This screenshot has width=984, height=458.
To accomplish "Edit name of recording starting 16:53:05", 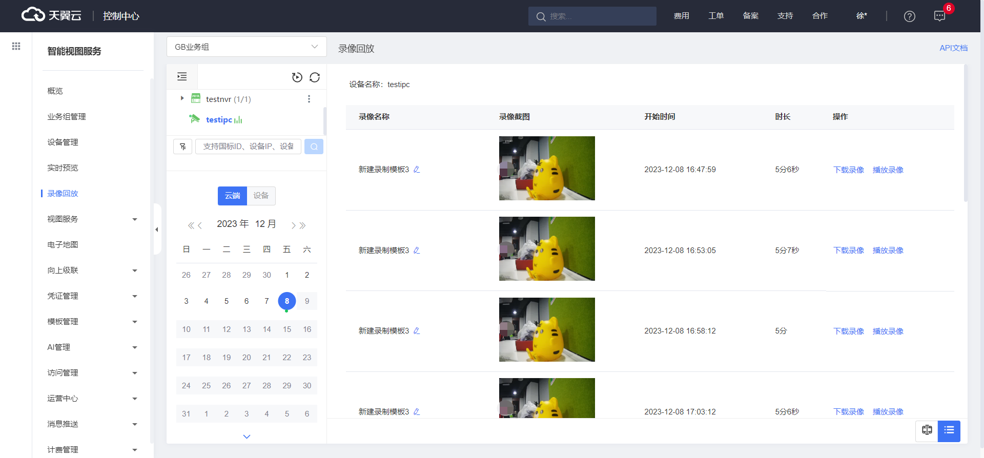I will 417,251.
